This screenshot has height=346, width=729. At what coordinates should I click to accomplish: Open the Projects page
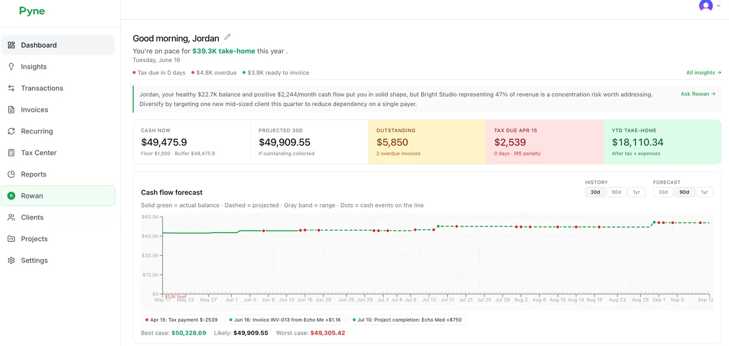(58, 239)
